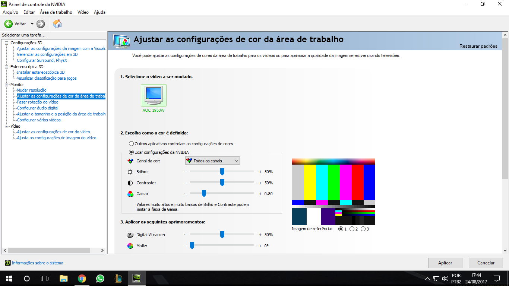509x286 pixels.
Task: Click the Digital Vibrance slider handle
Action: (x=222, y=235)
